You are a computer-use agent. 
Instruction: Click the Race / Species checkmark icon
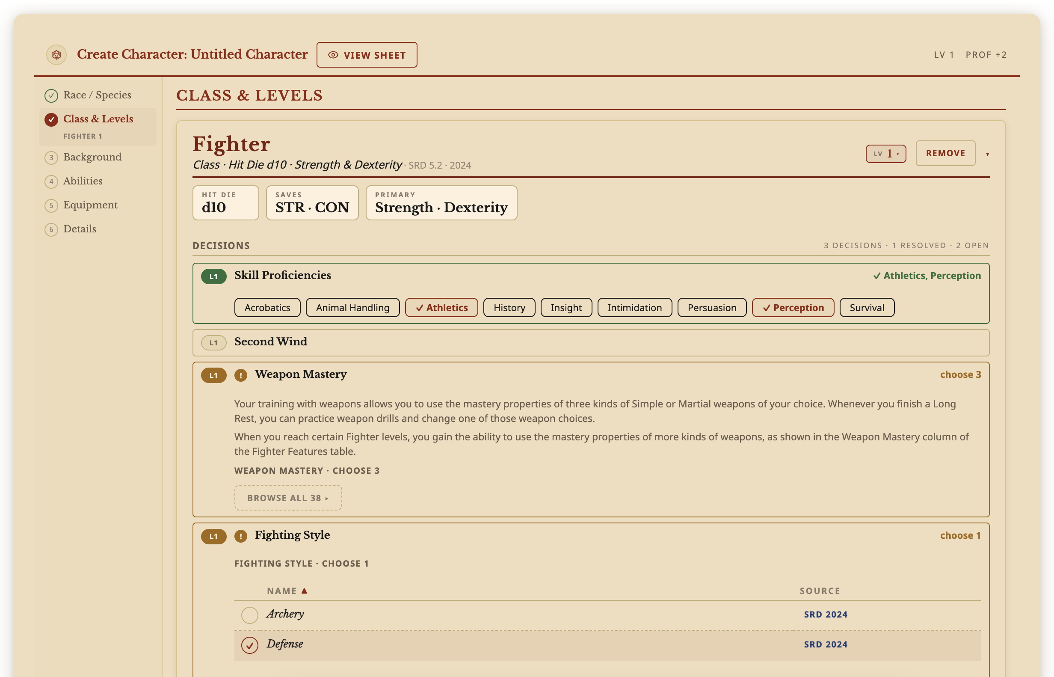click(x=51, y=95)
